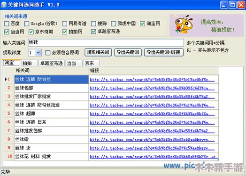This screenshot has height=176, width=246.
Task: Click the row 1 selector with arrow
Action: pos(9,79)
